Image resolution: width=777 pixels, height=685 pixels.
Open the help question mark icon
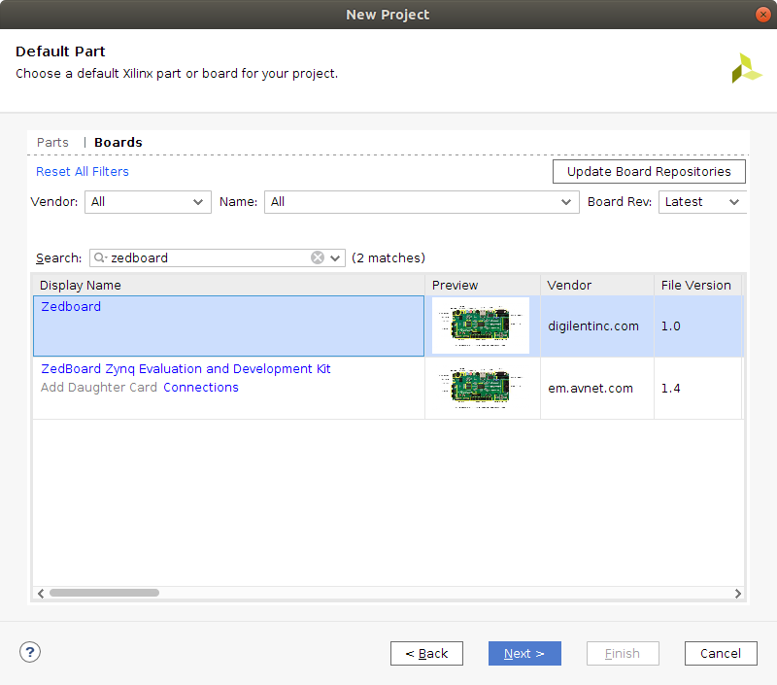[x=30, y=652]
